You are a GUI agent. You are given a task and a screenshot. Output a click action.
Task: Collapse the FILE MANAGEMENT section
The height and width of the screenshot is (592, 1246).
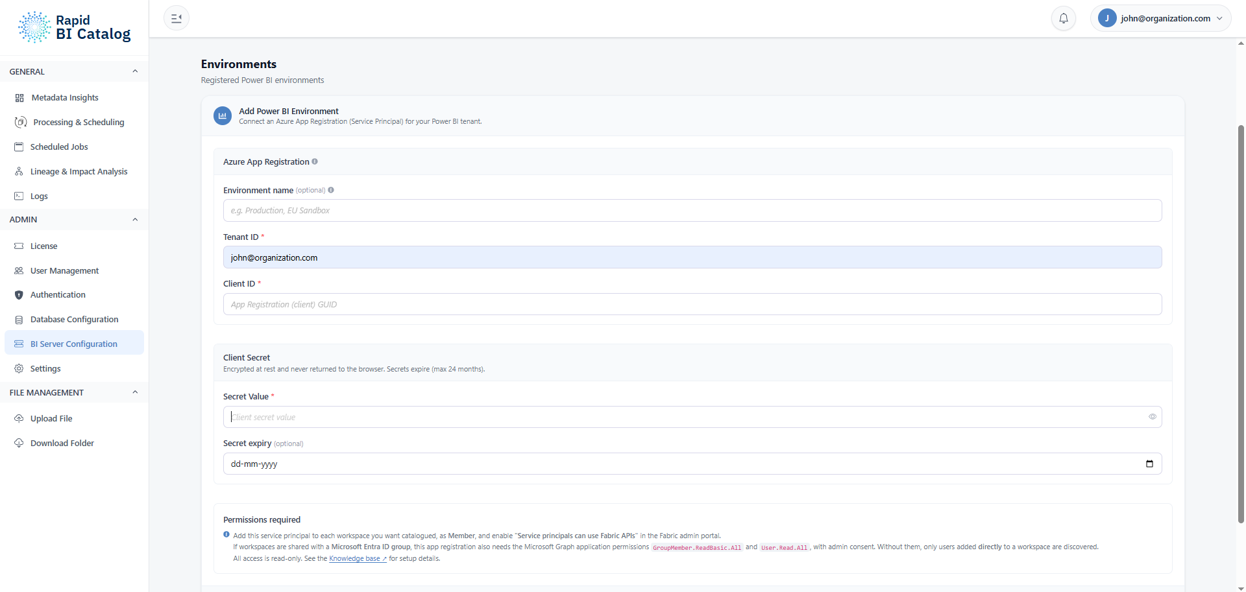pyautogui.click(x=135, y=392)
